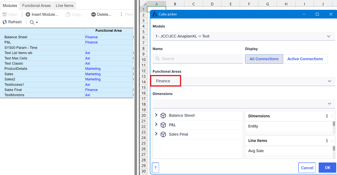Open the Functional Areas dropdown showing Finance

pos(244,81)
